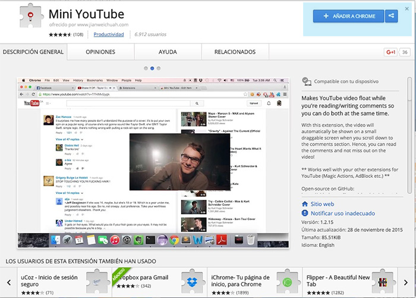
Task: Switch to the Opiniones tab
Action: 100,52
